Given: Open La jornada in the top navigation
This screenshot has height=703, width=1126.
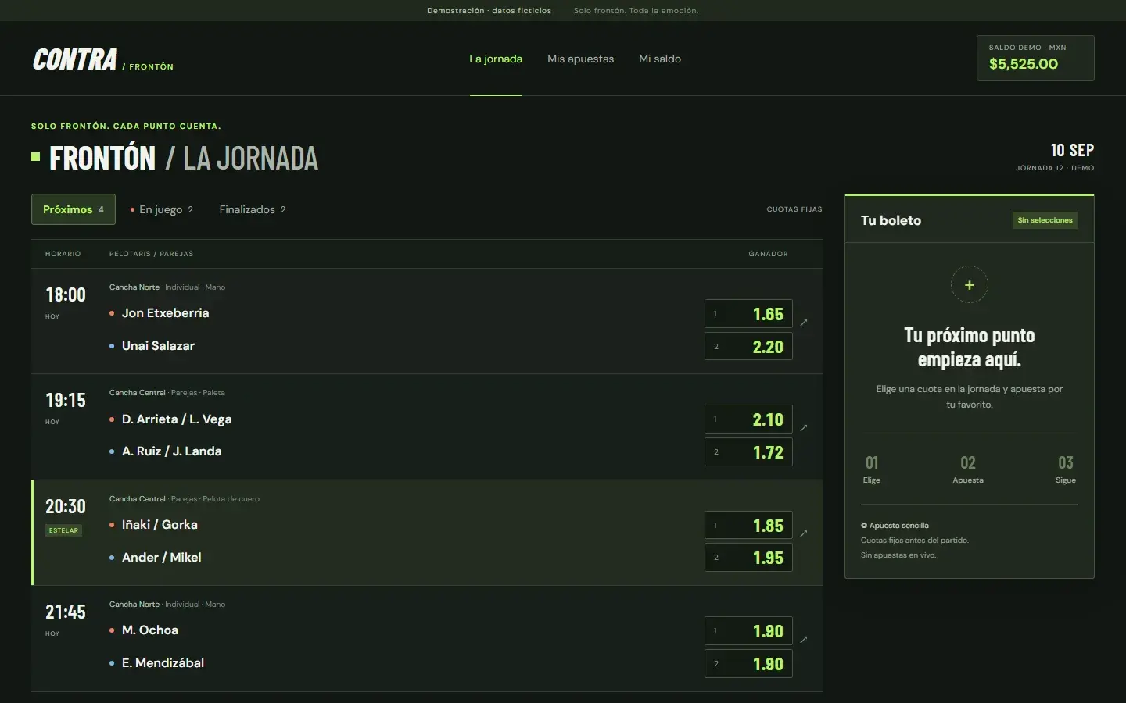Looking at the screenshot, I should tap(496, 59).
